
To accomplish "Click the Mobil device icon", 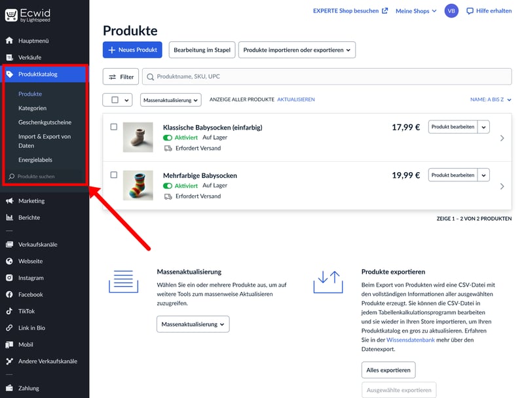I will (9, 344).
